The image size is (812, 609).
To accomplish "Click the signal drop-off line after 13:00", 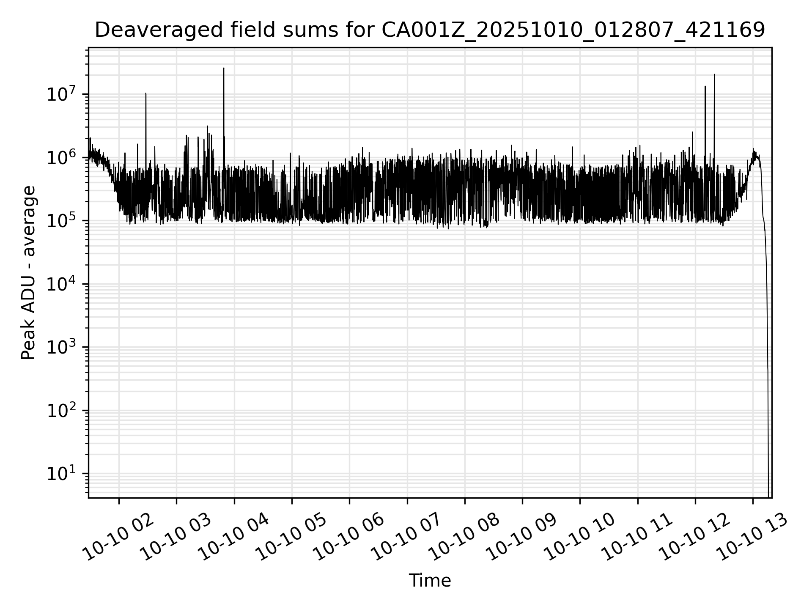I will click(x=767, y=338).
